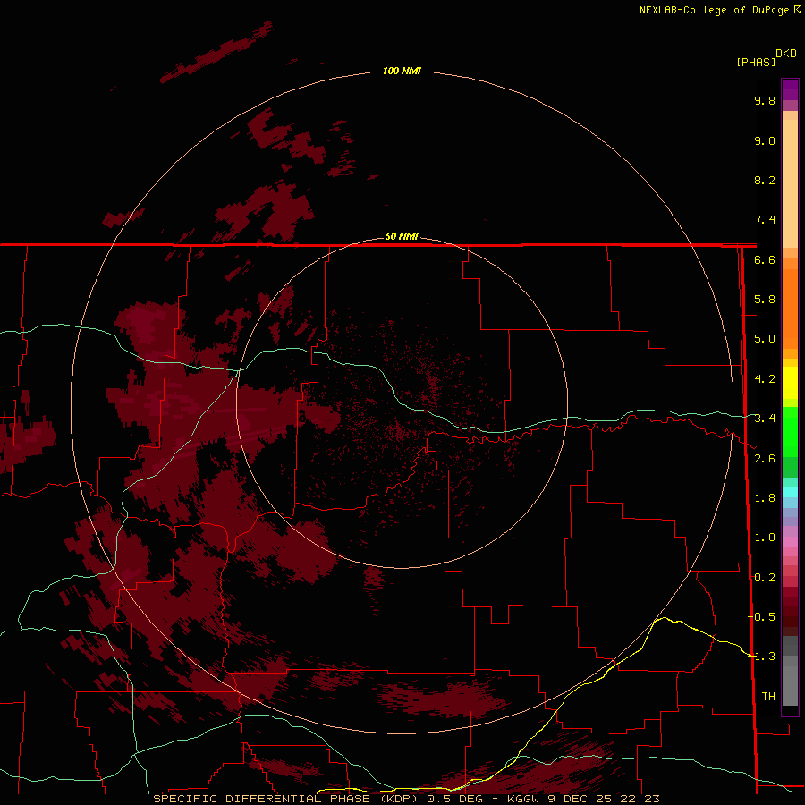
Task: Click the Specific Differential Phase (KDP) title line
Action: tap(407, 799)
